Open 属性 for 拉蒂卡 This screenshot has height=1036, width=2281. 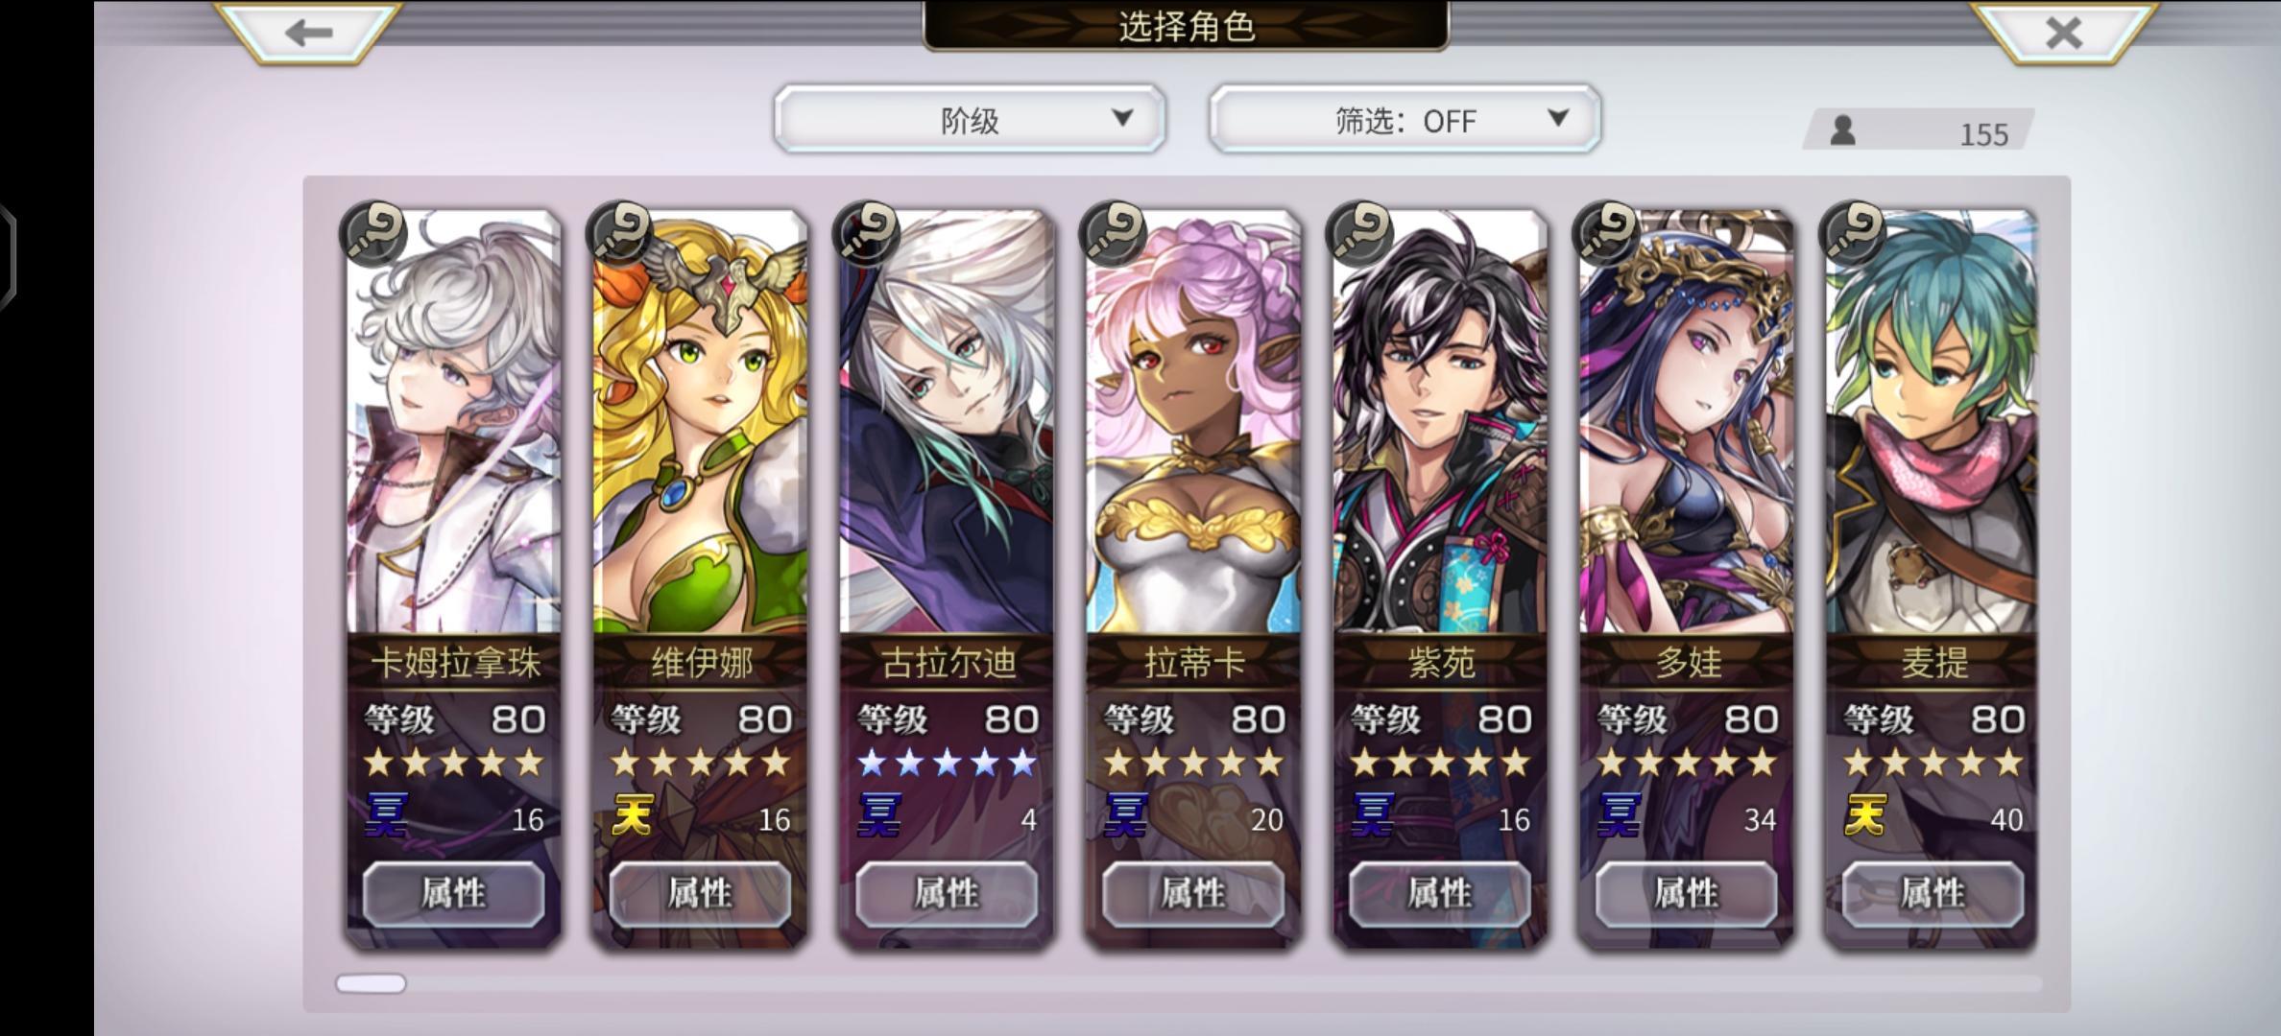coord(1193,894)
